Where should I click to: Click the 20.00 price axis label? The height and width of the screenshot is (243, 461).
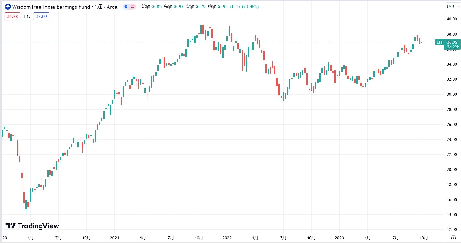(x=452, y=170)
